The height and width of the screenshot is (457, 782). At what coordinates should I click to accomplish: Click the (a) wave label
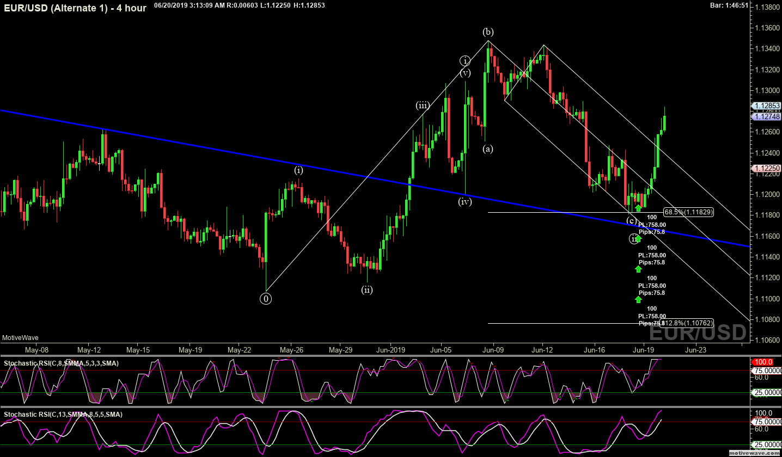click(488, 149)
